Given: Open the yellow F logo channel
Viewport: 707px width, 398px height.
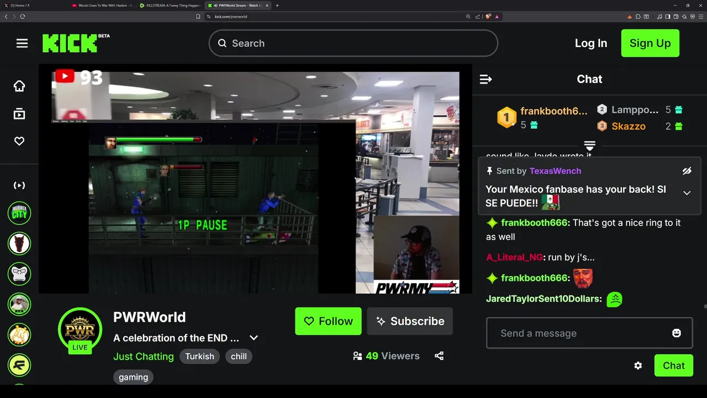Looking at the screenshot, I should [x=19, y=365].
